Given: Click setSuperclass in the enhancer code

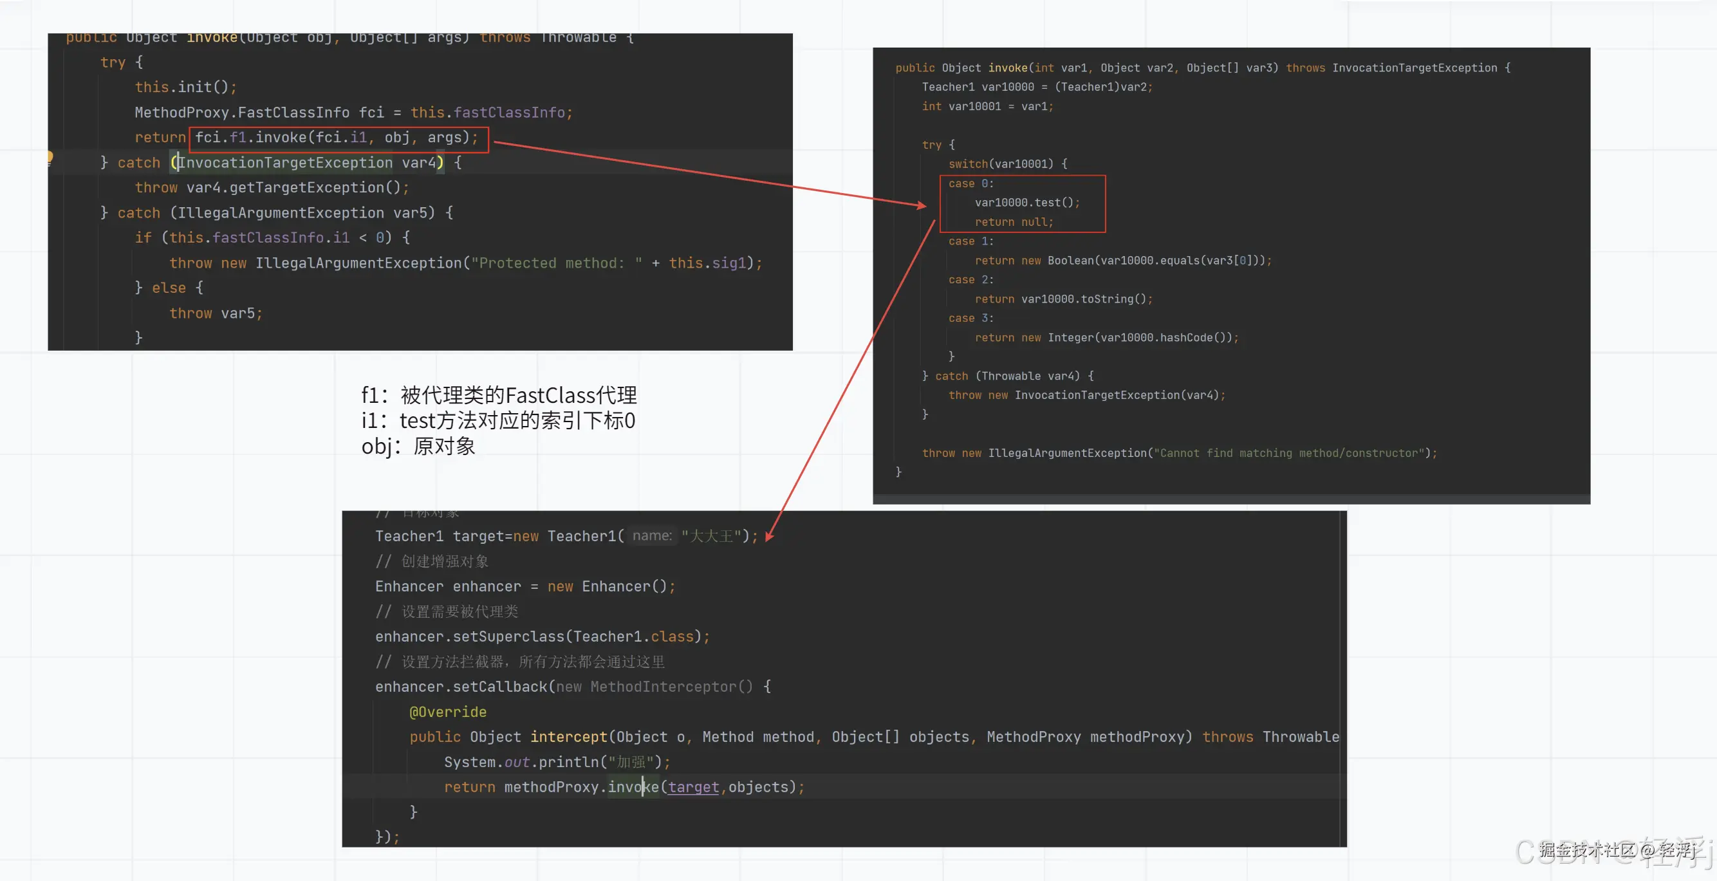Looking at the screenshot, I should click(508, 636).
